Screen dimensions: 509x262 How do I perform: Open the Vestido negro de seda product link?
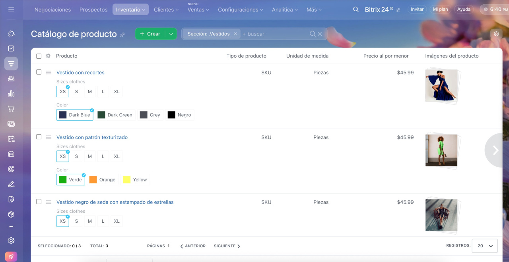pyautogui.click(x=115, y=202)
